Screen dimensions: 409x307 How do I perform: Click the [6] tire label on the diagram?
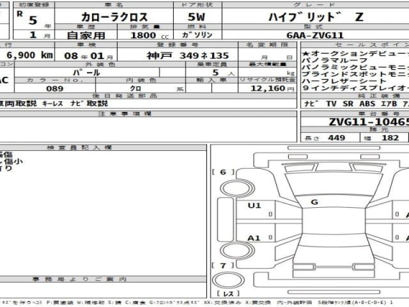(223, 172)
